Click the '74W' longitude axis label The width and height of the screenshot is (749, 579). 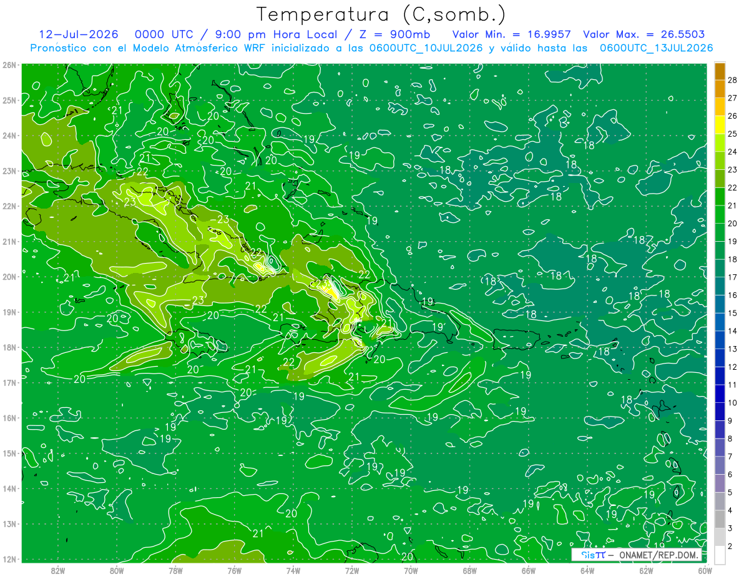293,570
